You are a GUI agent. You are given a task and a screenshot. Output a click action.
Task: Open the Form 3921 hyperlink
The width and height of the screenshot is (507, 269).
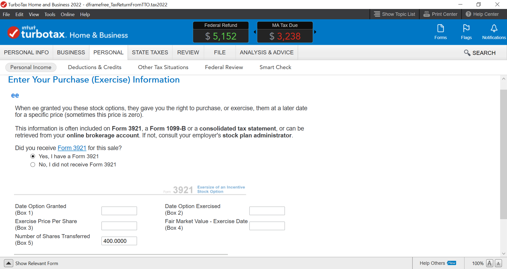tap(72, 148)
